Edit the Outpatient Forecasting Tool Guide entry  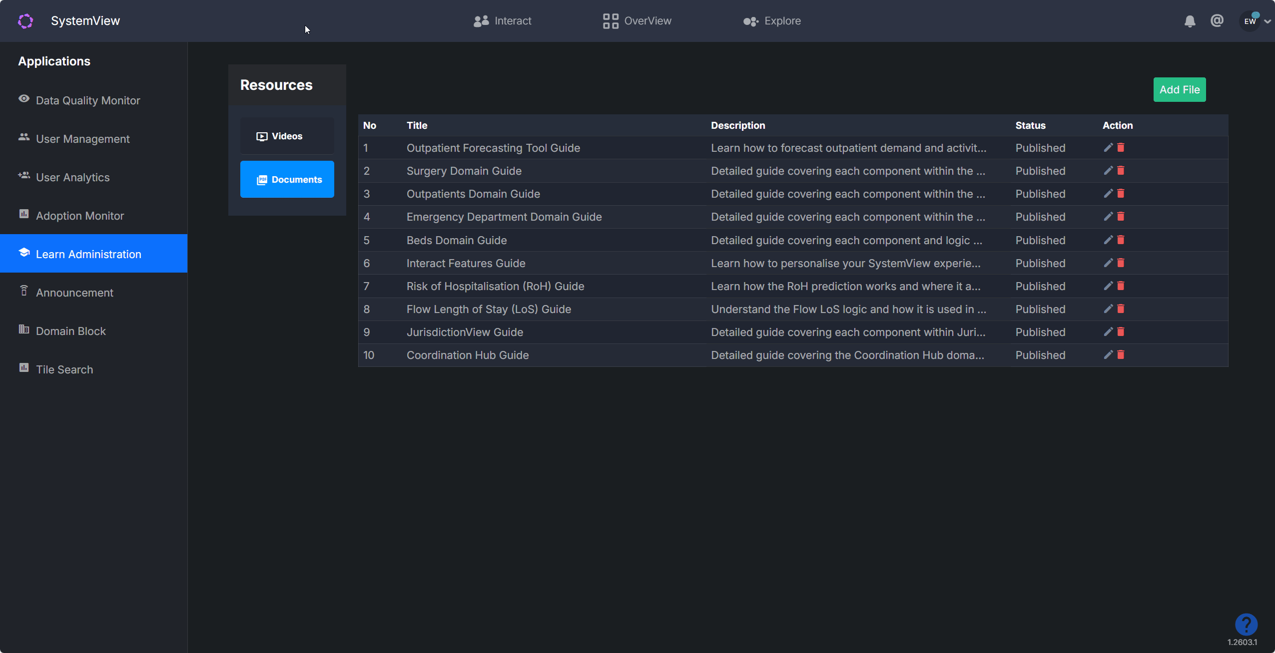point(1108,147)
